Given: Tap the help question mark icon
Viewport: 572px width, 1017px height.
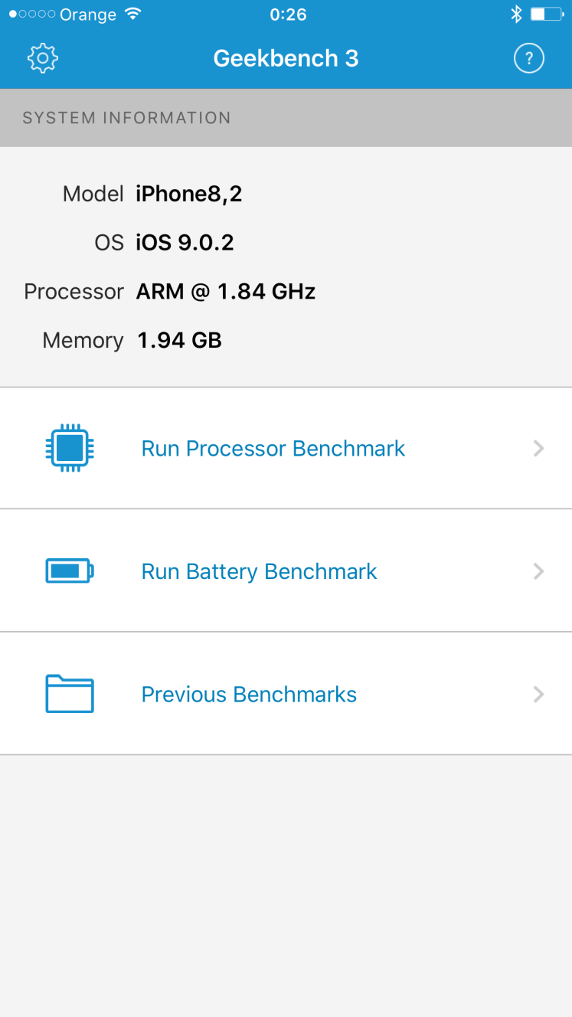Looking at the screenshot, I should click(528, 58).
